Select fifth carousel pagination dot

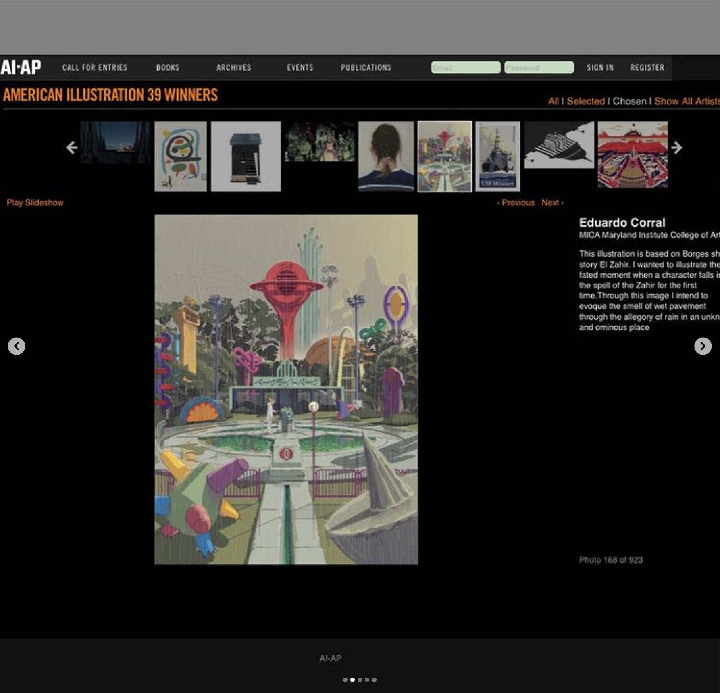374,680
